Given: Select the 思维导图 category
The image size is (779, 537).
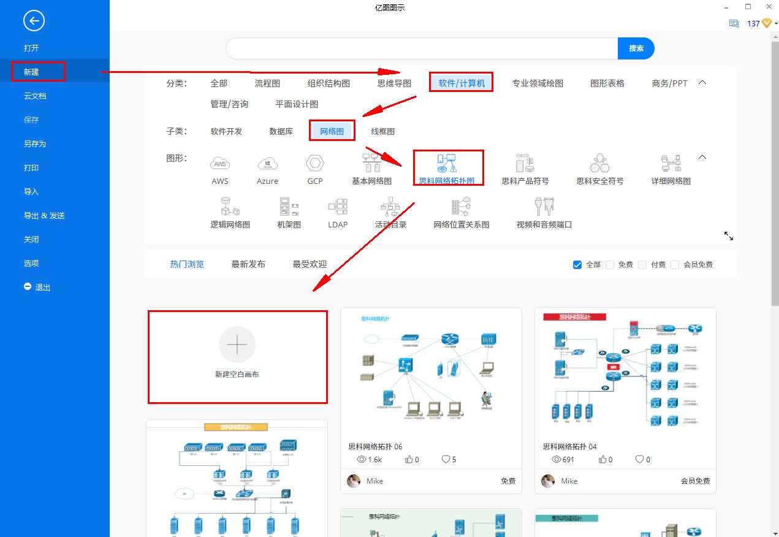Looking at the screenshot, I should [395, 83].
